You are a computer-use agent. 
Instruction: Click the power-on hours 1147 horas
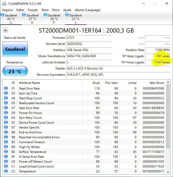(158, 62)
